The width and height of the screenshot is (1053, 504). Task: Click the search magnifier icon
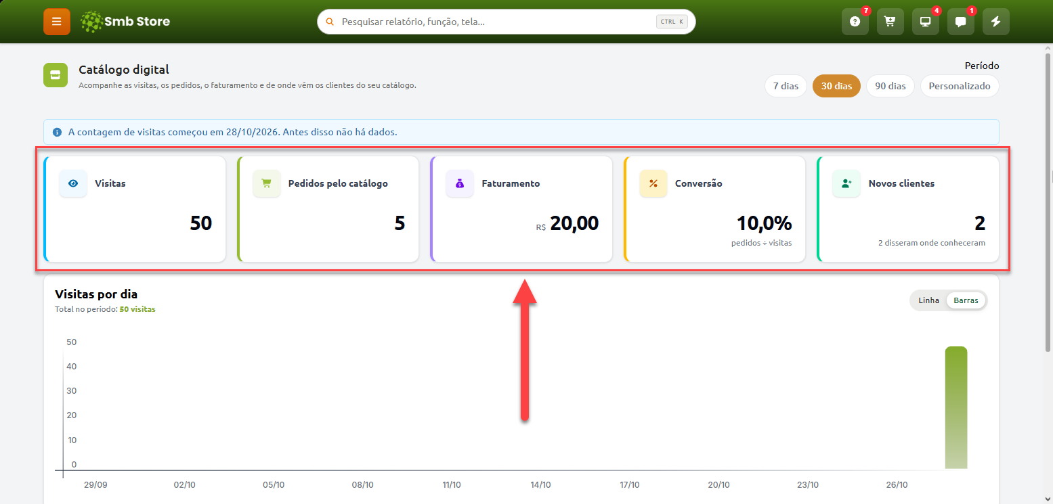pos(330,22)
